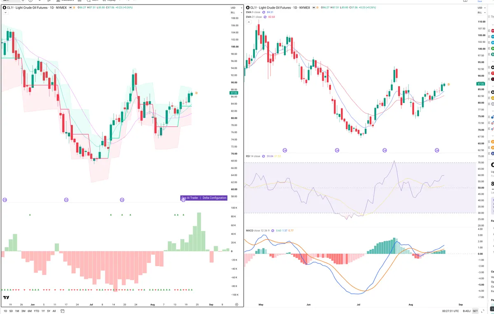Collapse the right chart indicator legend chevron

pyautogui.click(x=249, y=22)
